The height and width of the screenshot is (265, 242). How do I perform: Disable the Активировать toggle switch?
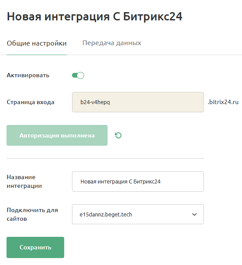[78, 75]
